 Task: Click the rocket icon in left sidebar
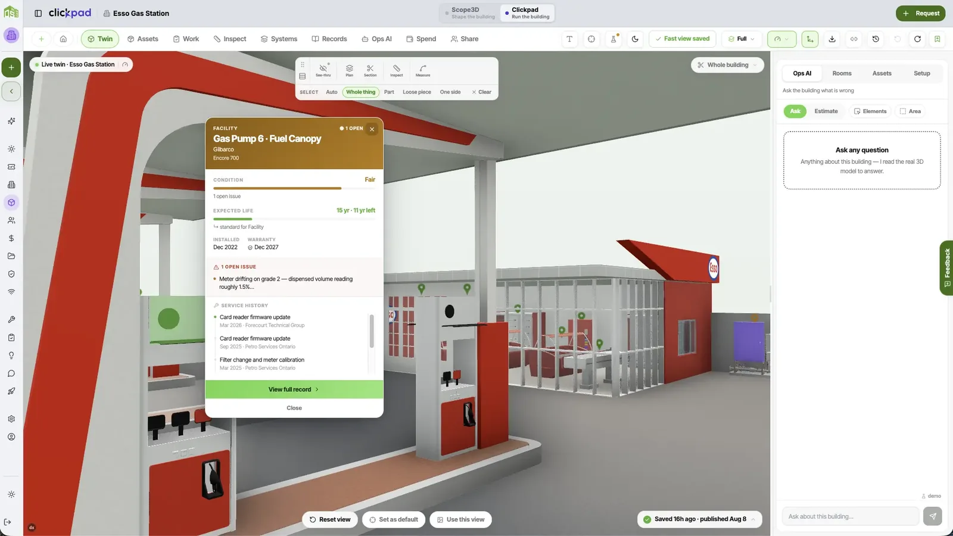click(11, 391)
